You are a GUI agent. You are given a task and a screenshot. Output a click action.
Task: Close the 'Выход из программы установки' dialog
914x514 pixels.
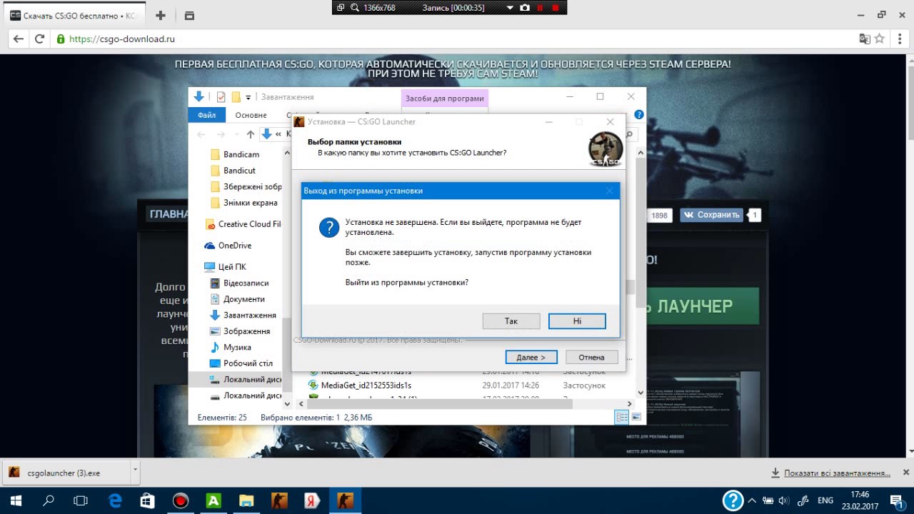pyautogui.click(x=610, y=191)
